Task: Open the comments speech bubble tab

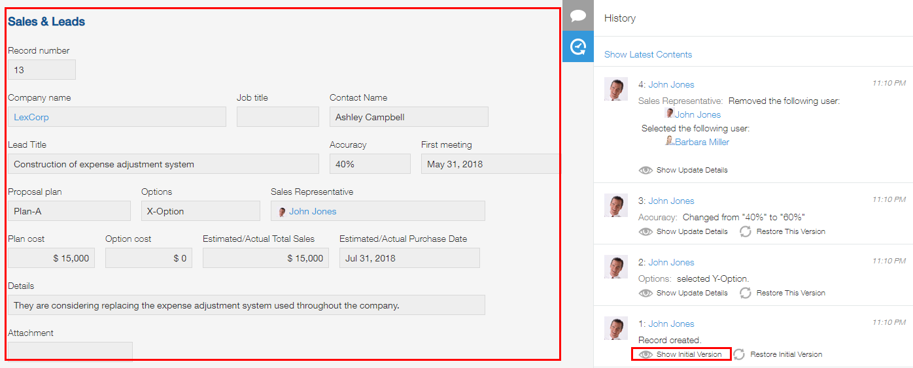Action: point(577,16)
